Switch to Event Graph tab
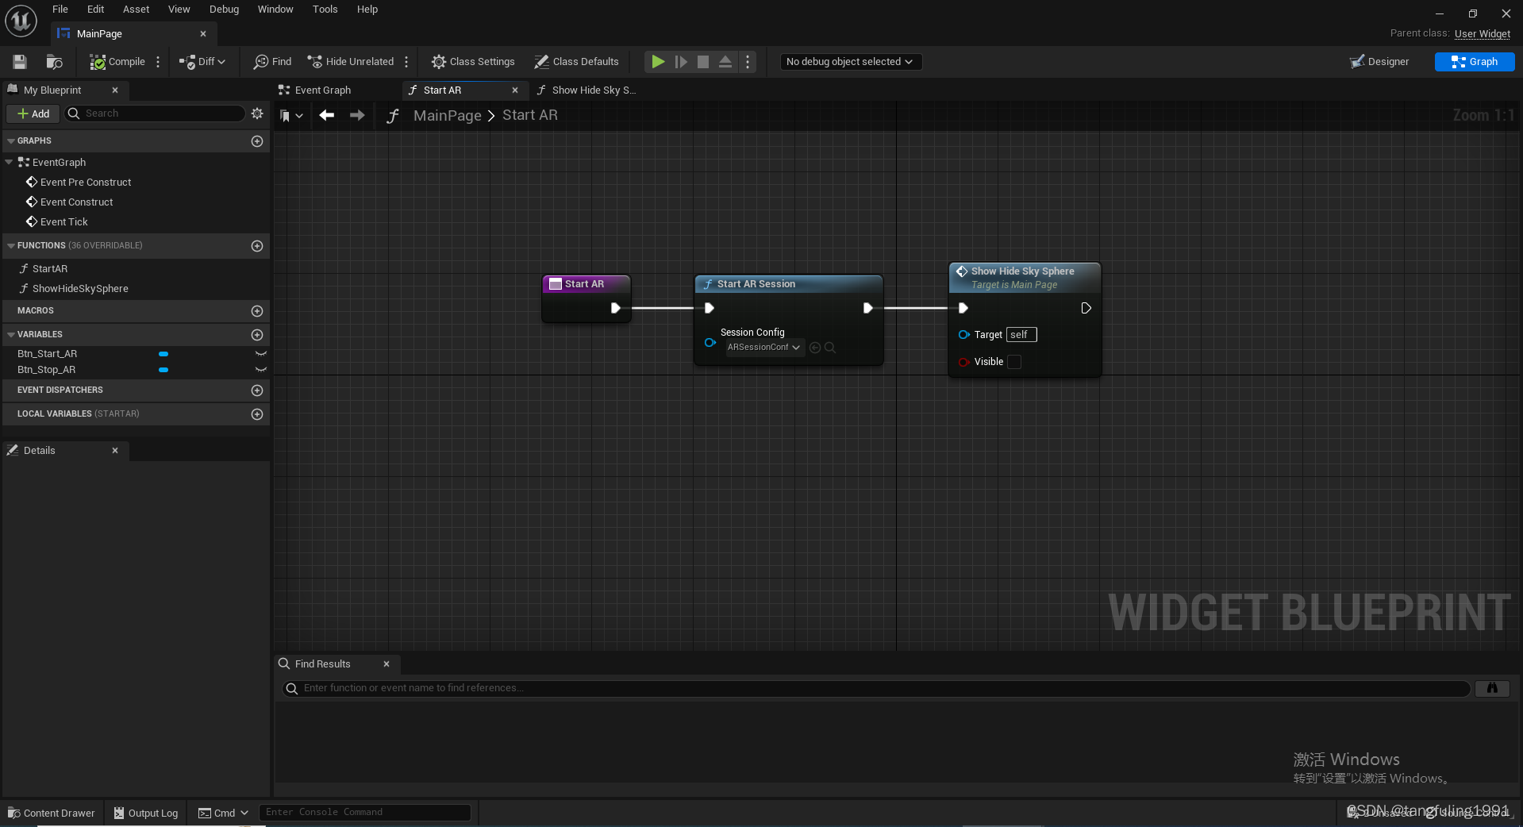The height and width of the screenshot is (827, 1523). coord(323,90)
